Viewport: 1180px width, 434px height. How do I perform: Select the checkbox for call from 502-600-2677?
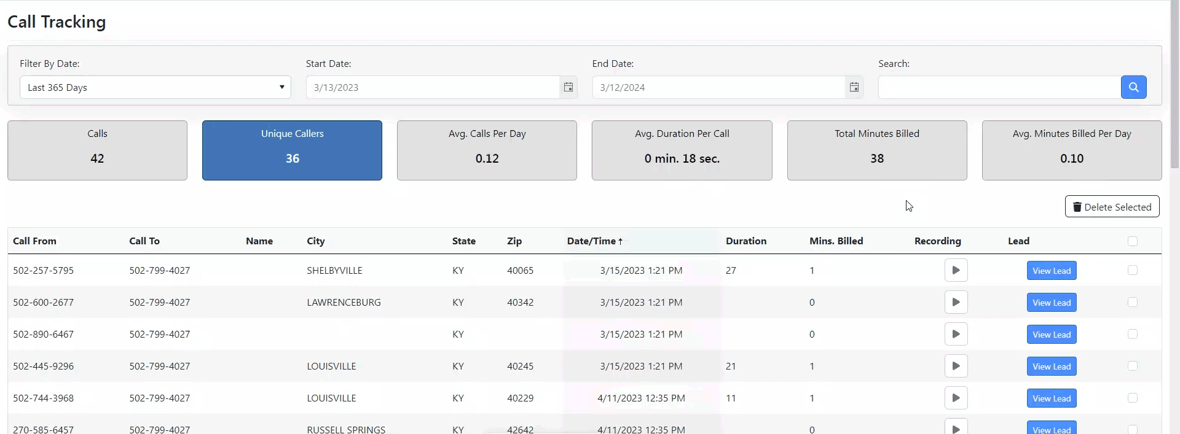pos(1133,303)
